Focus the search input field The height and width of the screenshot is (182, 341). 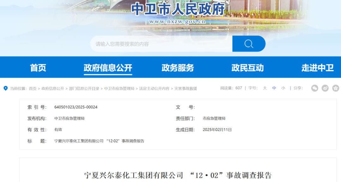161,44
